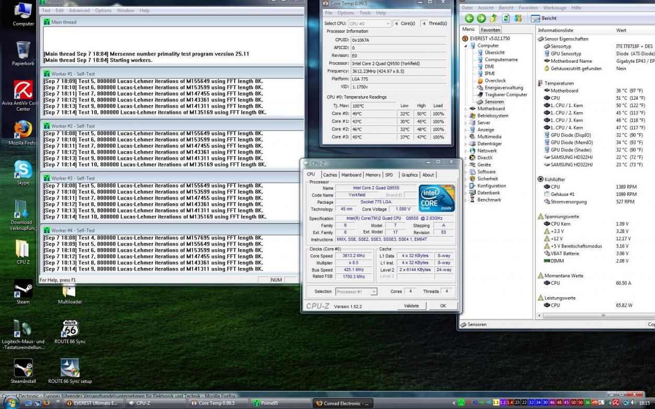This screenshot has width=655, height=409.
Task: Expand the Betriebssystem tree node
Action: (x=466, y=116)
